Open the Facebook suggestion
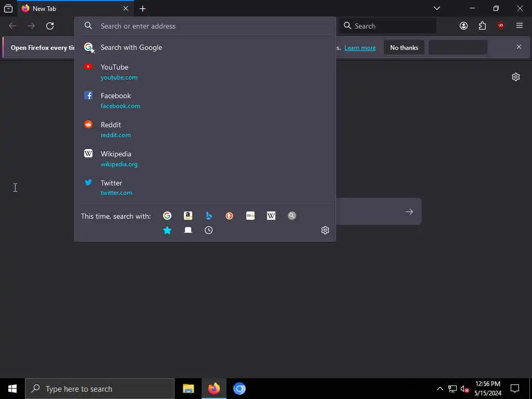This screenshot has height=399, width=532. [x=205, y=101]
